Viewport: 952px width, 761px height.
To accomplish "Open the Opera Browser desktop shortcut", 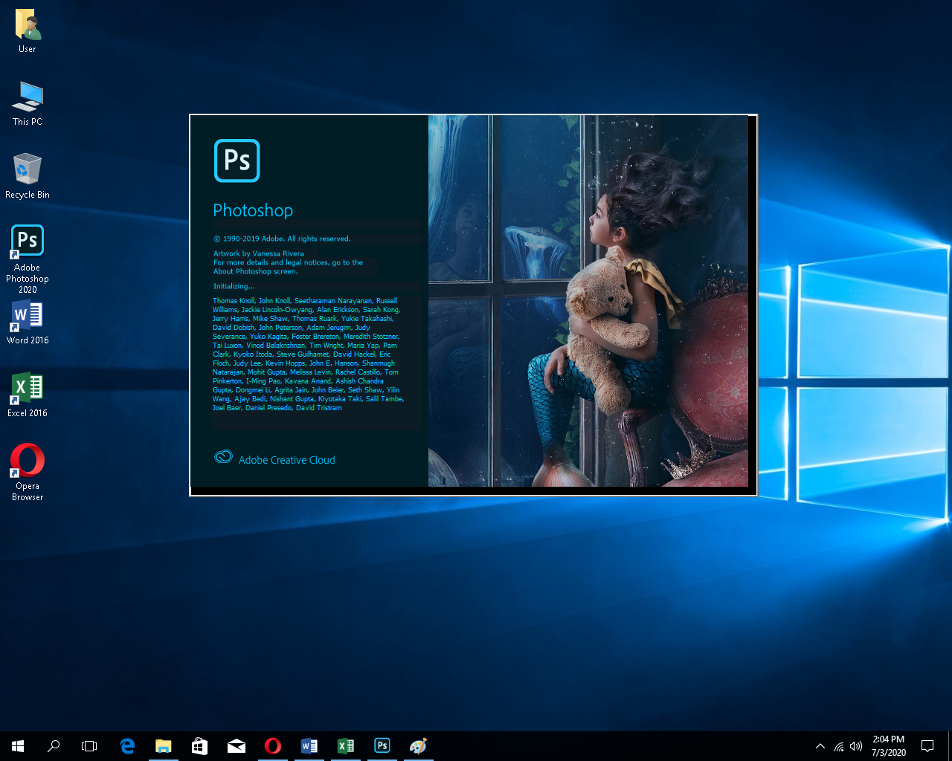I will (x=28, y=461).
